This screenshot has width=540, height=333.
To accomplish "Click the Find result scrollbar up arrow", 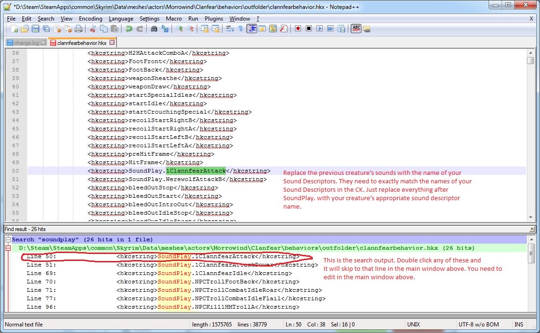I will click(x=531, y=239).
